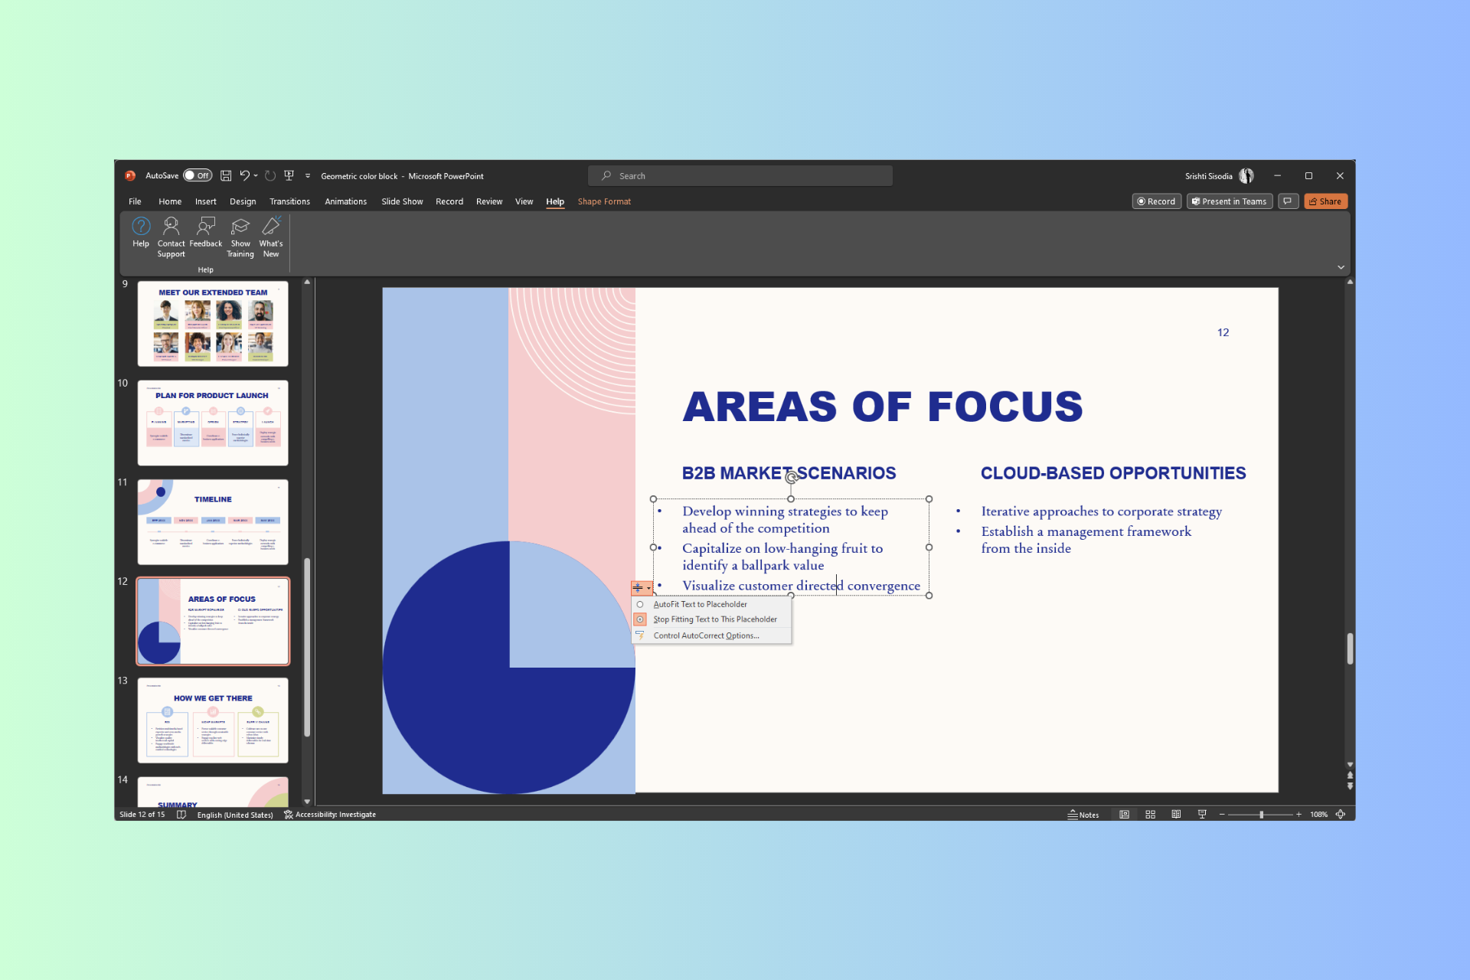The height and width of the screenshot is (980, 1470).
Task: Open Control AutoCorrect Options
Action: (x=705, y=635)
